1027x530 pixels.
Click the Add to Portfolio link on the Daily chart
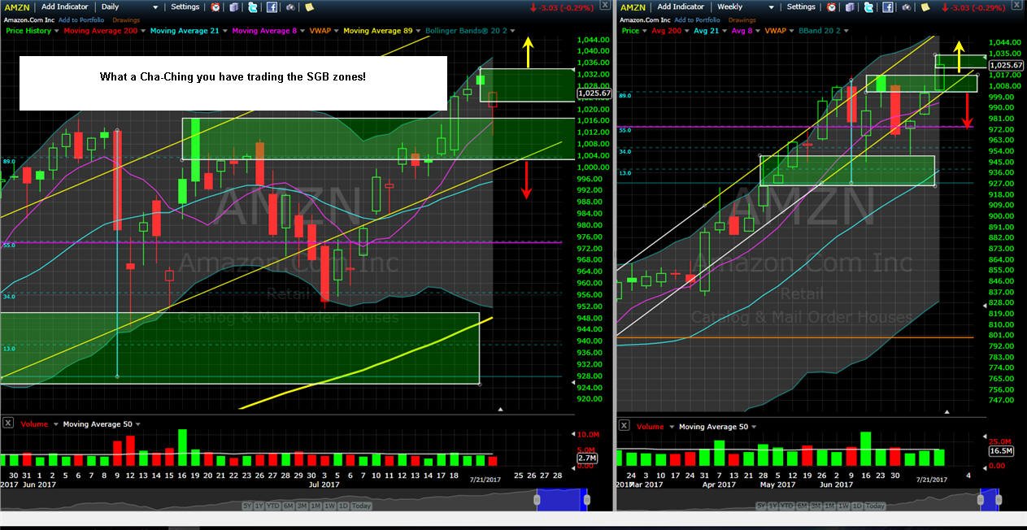point(81,20)
